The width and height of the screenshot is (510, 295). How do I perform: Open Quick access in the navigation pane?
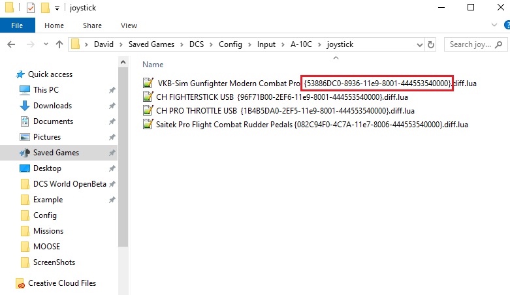pos(50,74)
